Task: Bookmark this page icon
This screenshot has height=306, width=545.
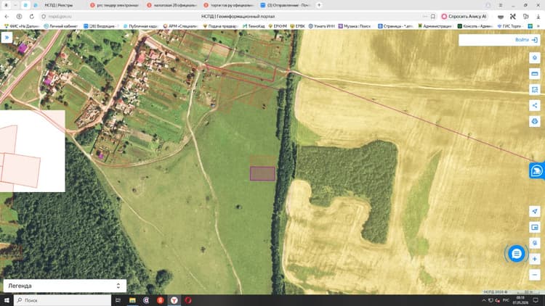Action: pos(433,16)
